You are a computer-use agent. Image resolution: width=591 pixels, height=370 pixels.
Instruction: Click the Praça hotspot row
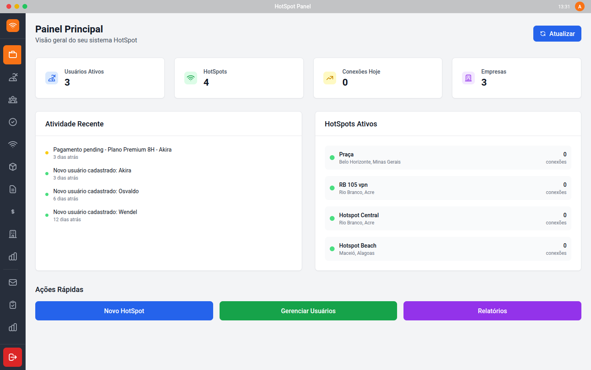click(x=448, y=158)
